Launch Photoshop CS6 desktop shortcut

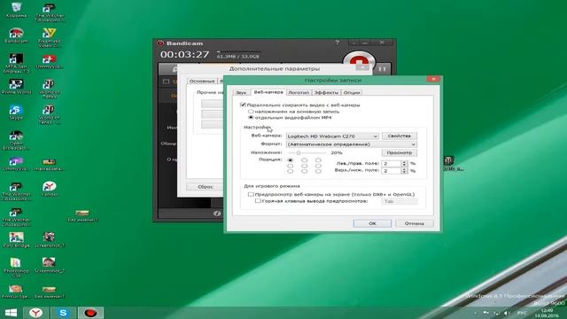point(16,268)
